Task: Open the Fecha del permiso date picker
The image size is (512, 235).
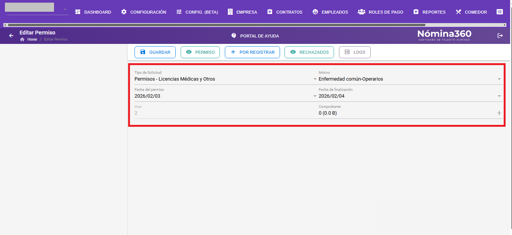Action: coord(226,96)
